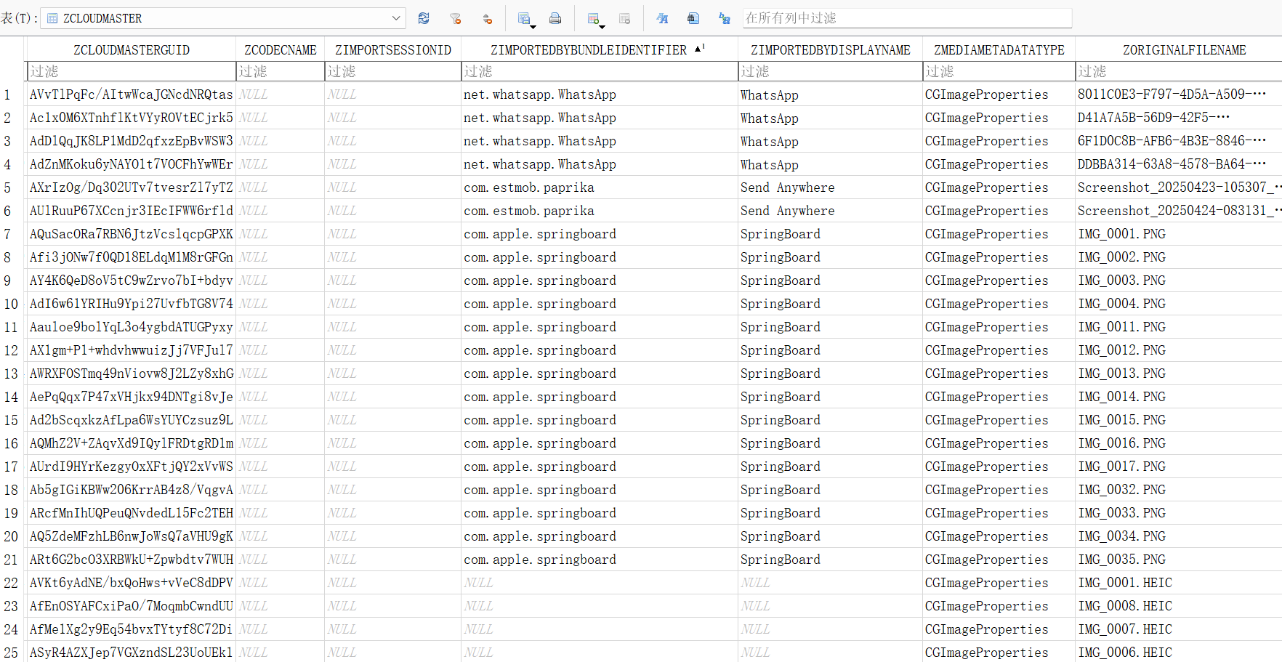Insert a new record
1282x662 pixels.
pyautogui.click(x=595, y=18)
